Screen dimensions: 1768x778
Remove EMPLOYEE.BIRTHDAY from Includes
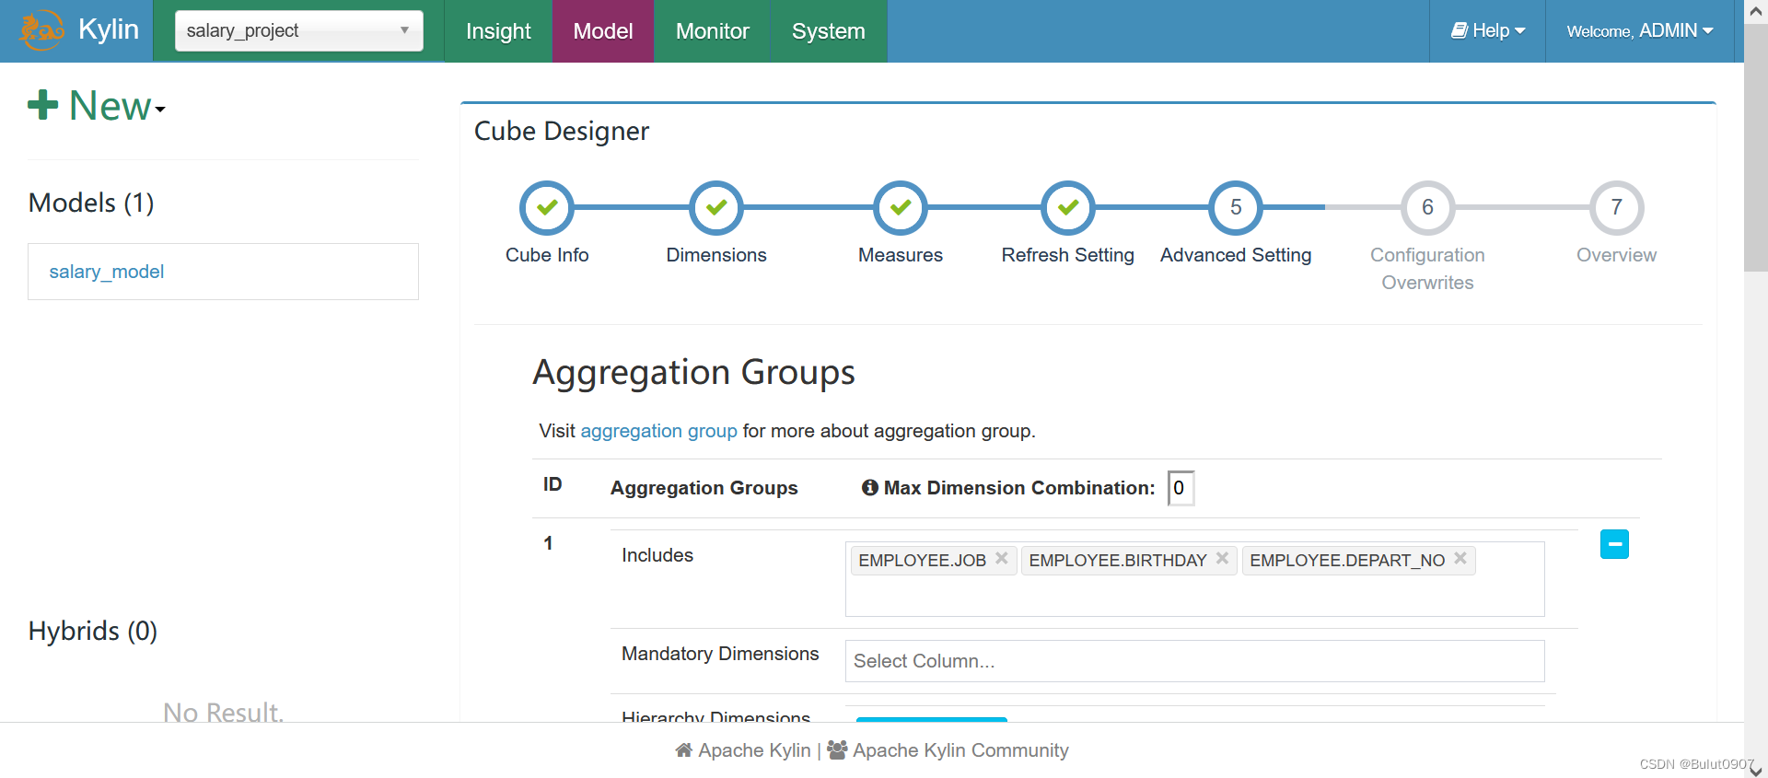pos(1222,559)
